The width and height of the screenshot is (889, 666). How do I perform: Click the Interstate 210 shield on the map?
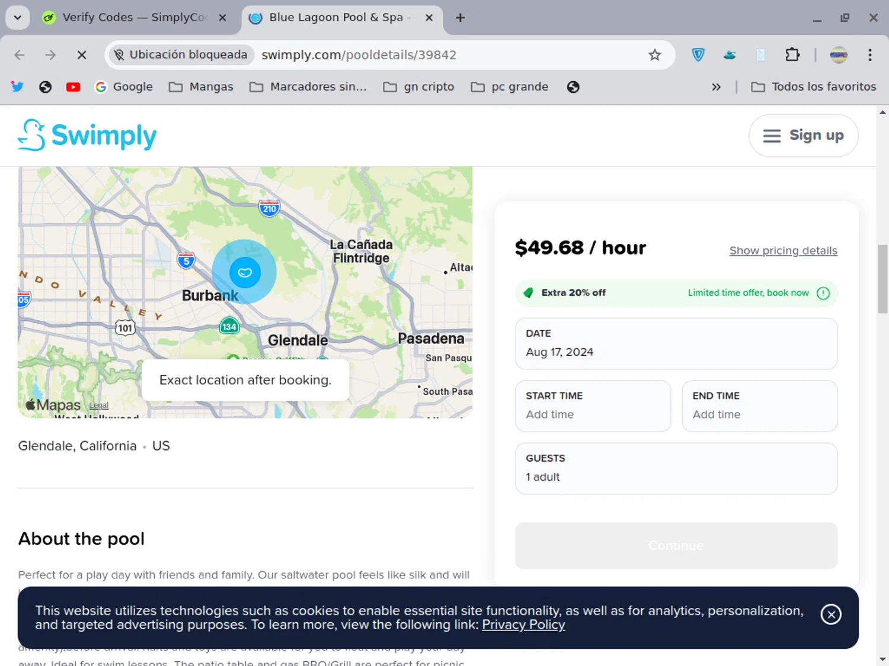point(269,208)
